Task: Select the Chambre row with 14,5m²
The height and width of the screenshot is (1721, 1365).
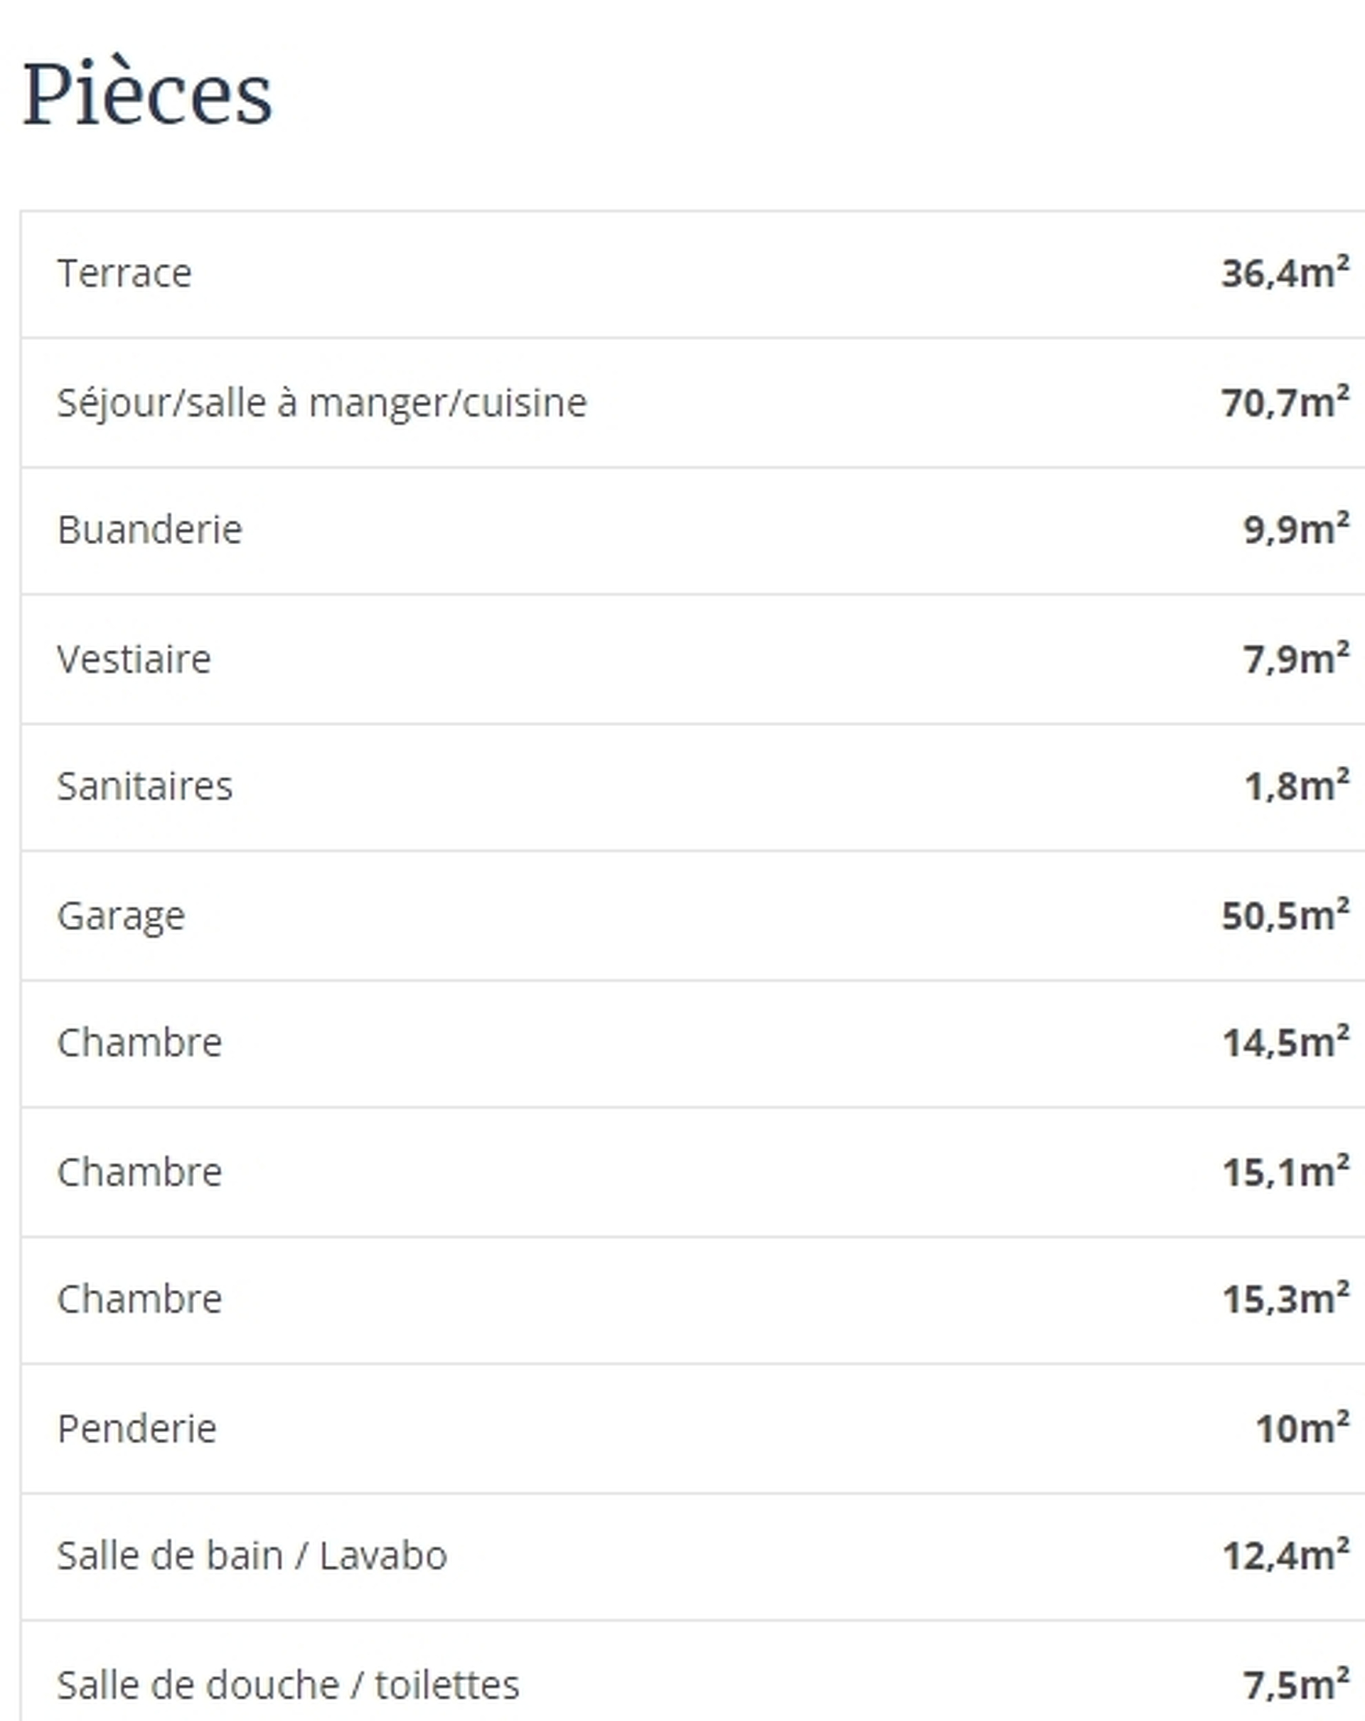Action: click(x=692, y=1043)
